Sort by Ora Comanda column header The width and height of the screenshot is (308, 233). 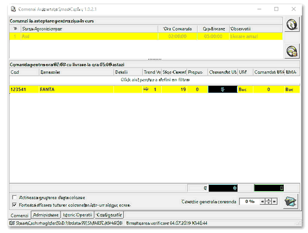click(178, 29)
